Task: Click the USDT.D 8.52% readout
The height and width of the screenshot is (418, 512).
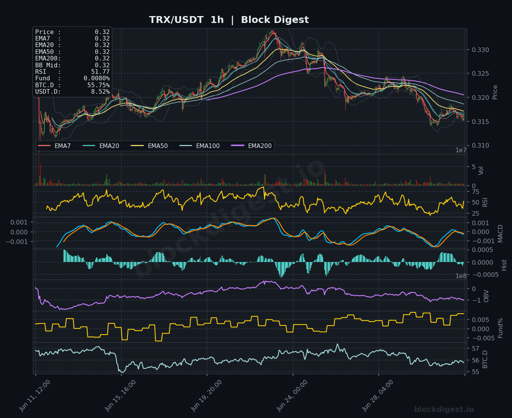Action: (x=72, y=92)
